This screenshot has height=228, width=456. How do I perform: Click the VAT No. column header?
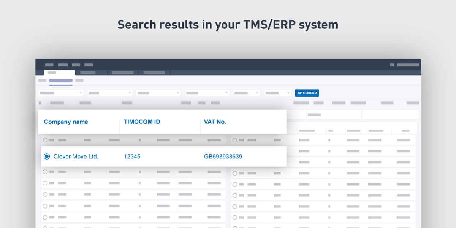[x=215, y=122]
